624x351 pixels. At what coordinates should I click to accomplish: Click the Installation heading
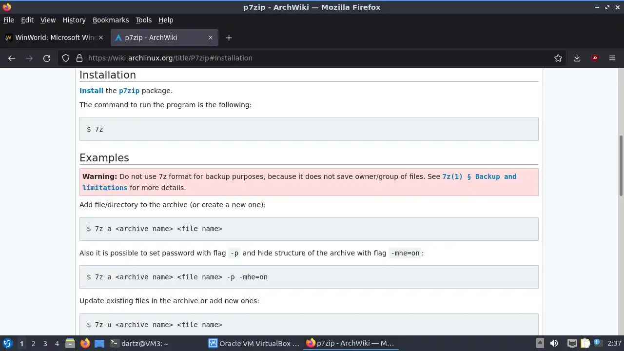(x=108, y=75)
